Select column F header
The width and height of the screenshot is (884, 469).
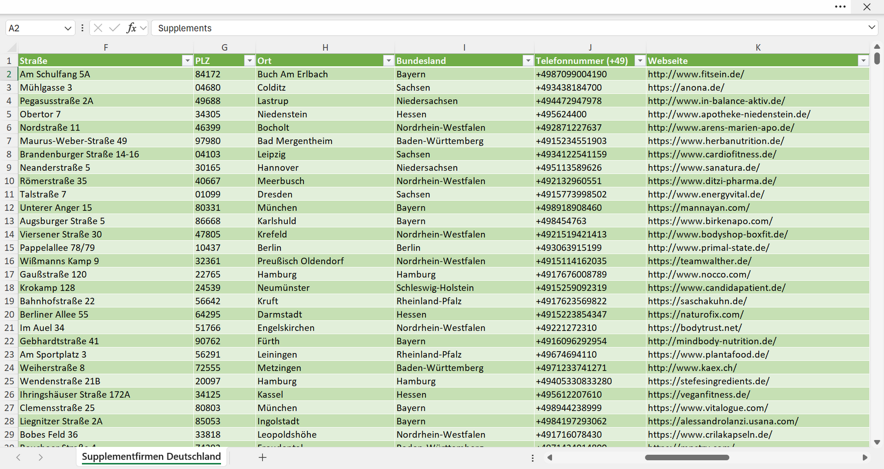pyautogui.click(x=106, y=48)
